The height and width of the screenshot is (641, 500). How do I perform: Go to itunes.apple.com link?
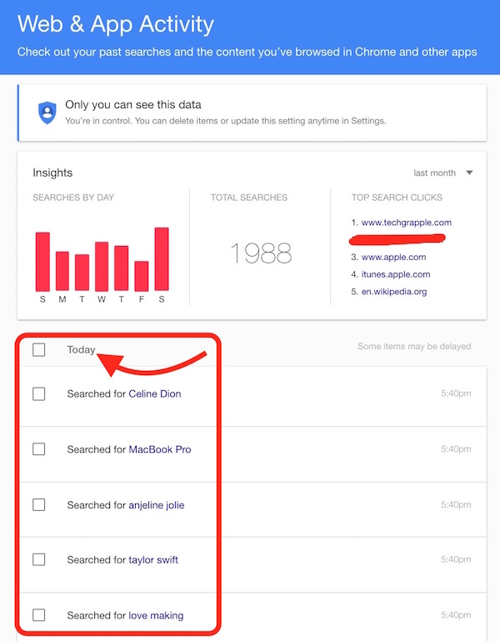click(396, 274)
